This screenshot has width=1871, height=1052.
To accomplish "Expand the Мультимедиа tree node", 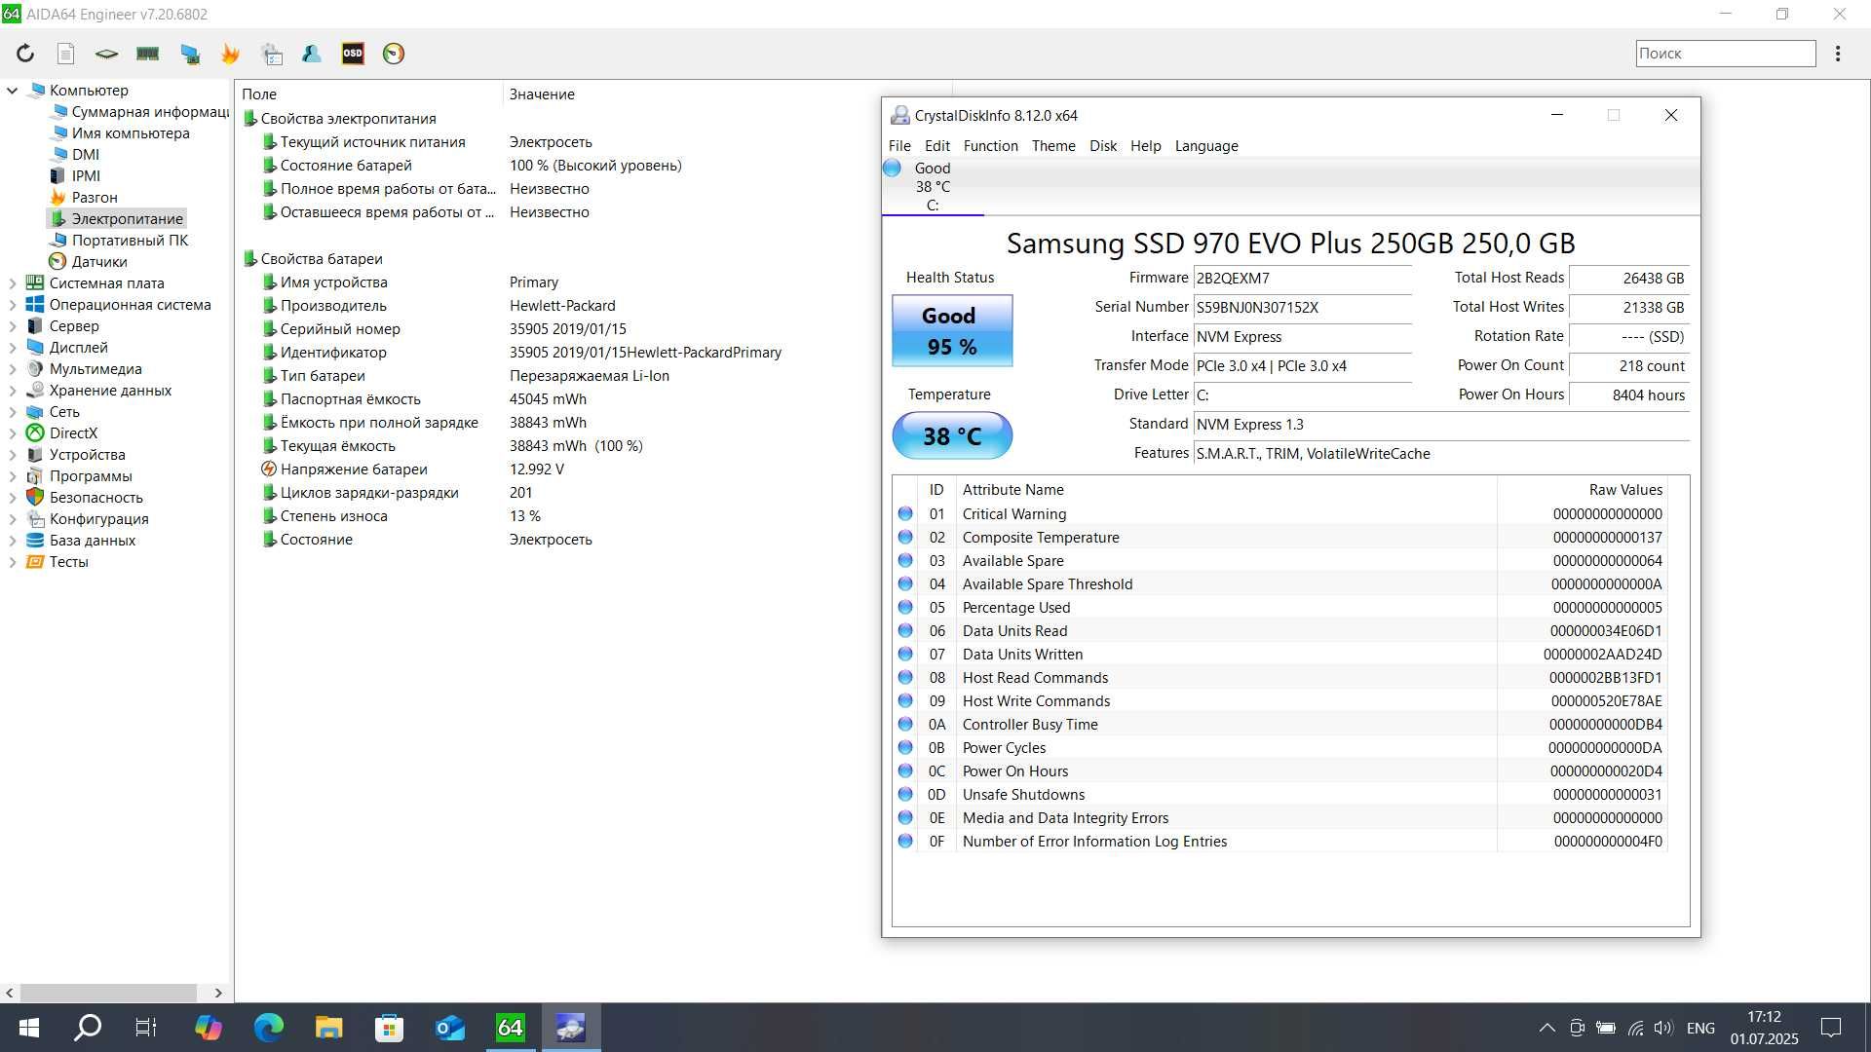I will pyautogui.click(x=12, y=369).
